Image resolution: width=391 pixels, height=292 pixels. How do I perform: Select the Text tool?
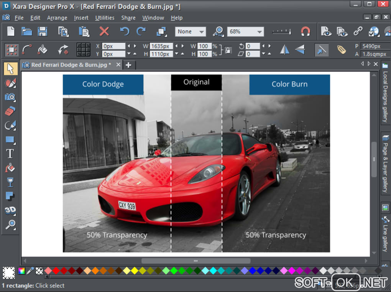[x=10, y=154]
